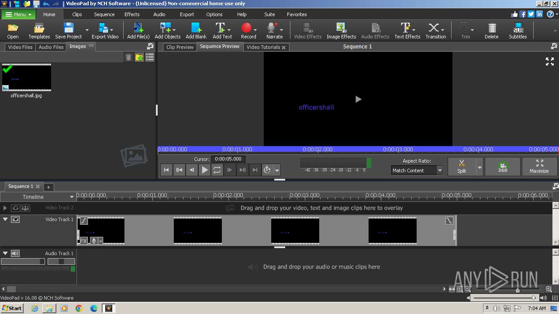Viewport: 559px width, 314px height.
Task: Click the Maximize preview button
Action: coord(539,167)
